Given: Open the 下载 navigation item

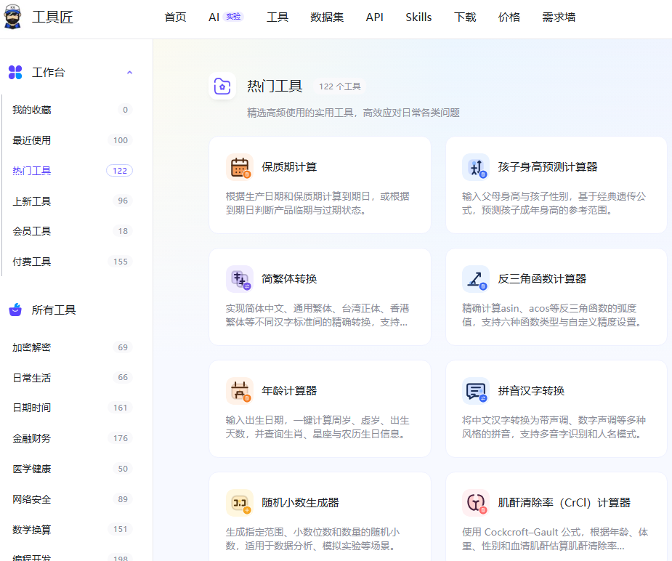Looking at the screenshot, I should click(x=465, y=17).
